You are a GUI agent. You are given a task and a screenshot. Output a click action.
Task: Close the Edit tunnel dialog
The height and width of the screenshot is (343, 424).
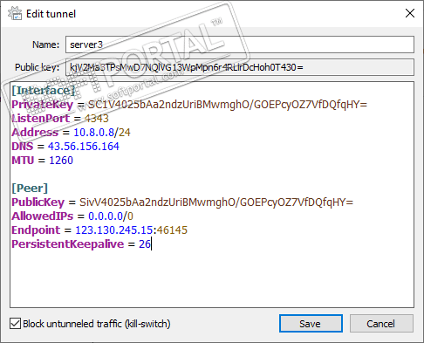pyautogui.click(x=410, y=13)
